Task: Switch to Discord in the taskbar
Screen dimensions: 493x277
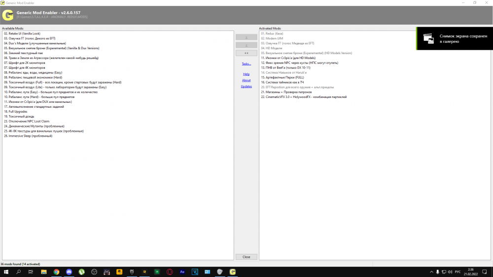Action: coord(69,272)
